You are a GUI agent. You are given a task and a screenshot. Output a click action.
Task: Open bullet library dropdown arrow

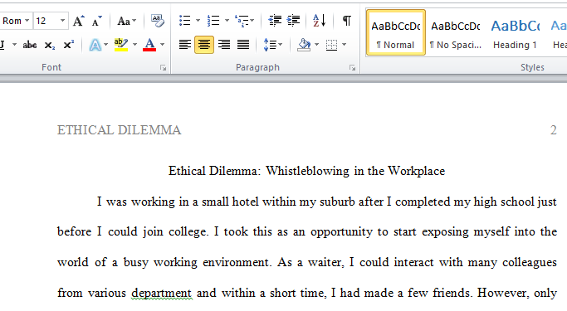[198, 21]
